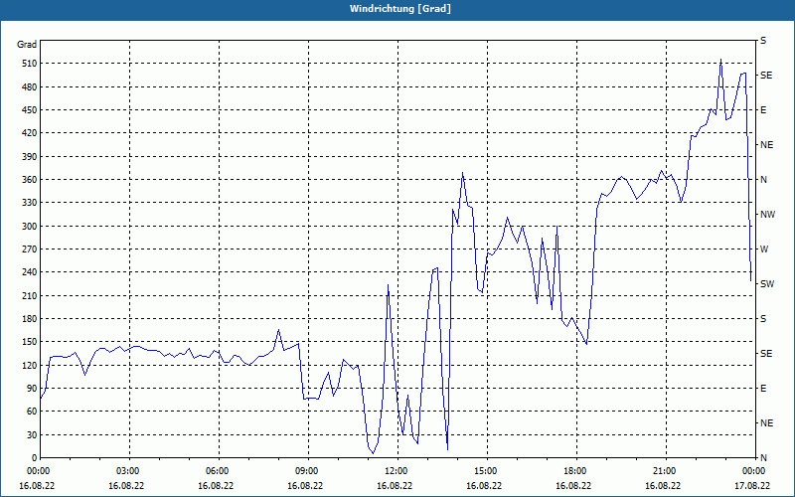The height and width of the screenshot is (497, 795).
Task: Click the 480 y-axis value
Action: 30,86
